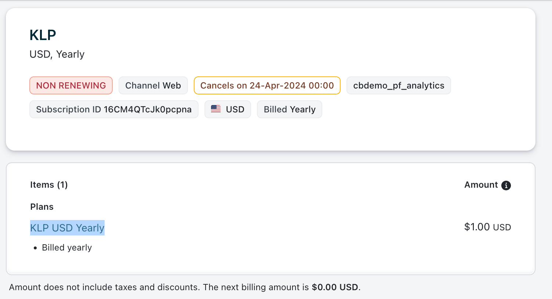The height and width of the screenshot is (299, 552).
Task: Click the Items (1) header
Action: [49, 185]
